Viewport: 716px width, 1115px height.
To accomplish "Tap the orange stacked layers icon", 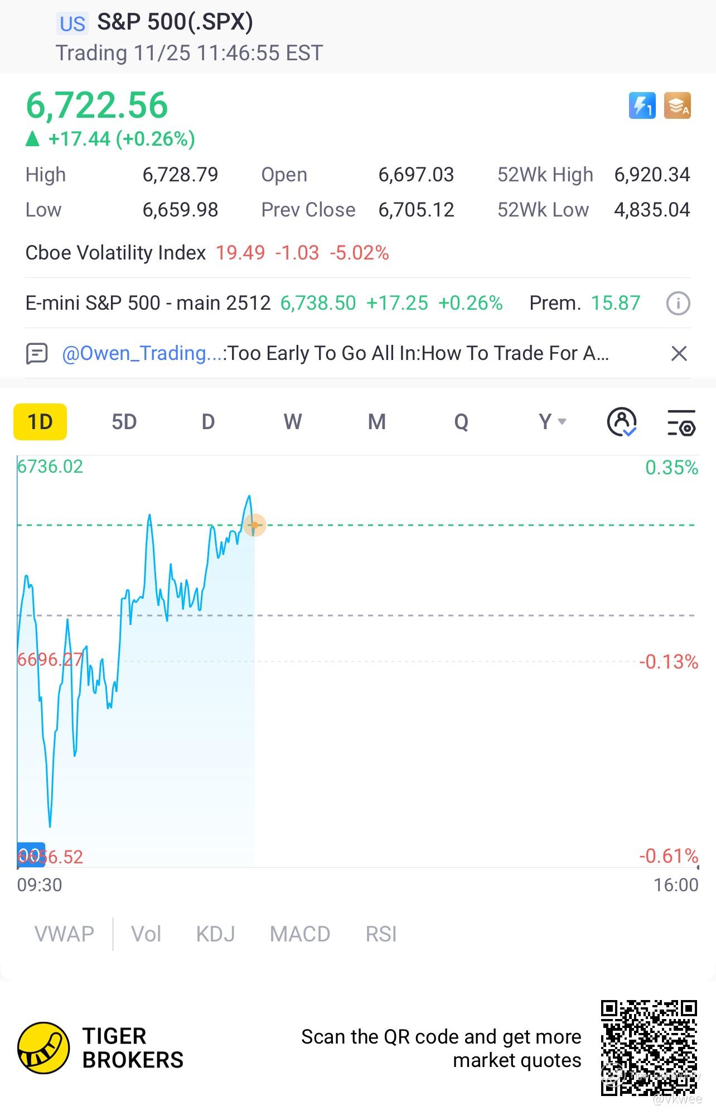I will (677, 105).
